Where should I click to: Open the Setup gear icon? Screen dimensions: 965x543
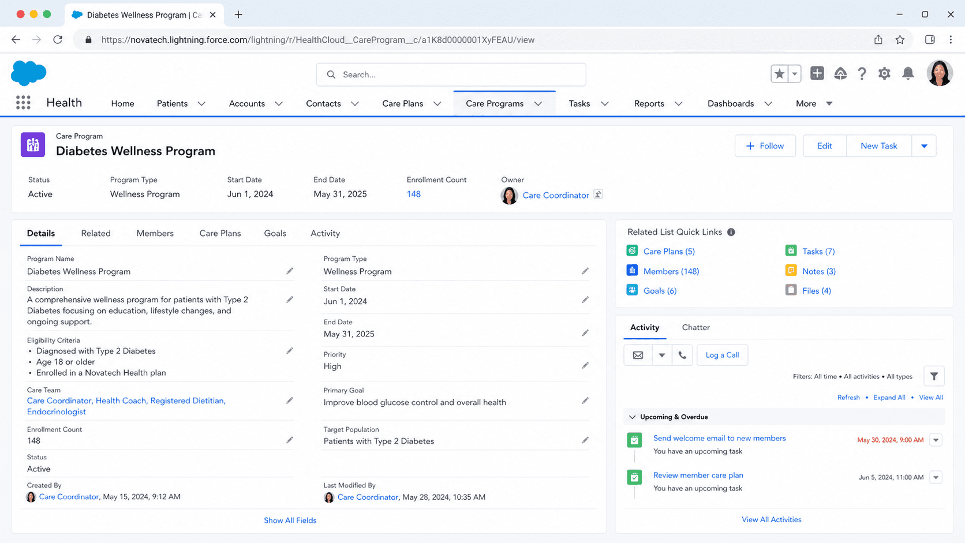click(x=884, y=73)
